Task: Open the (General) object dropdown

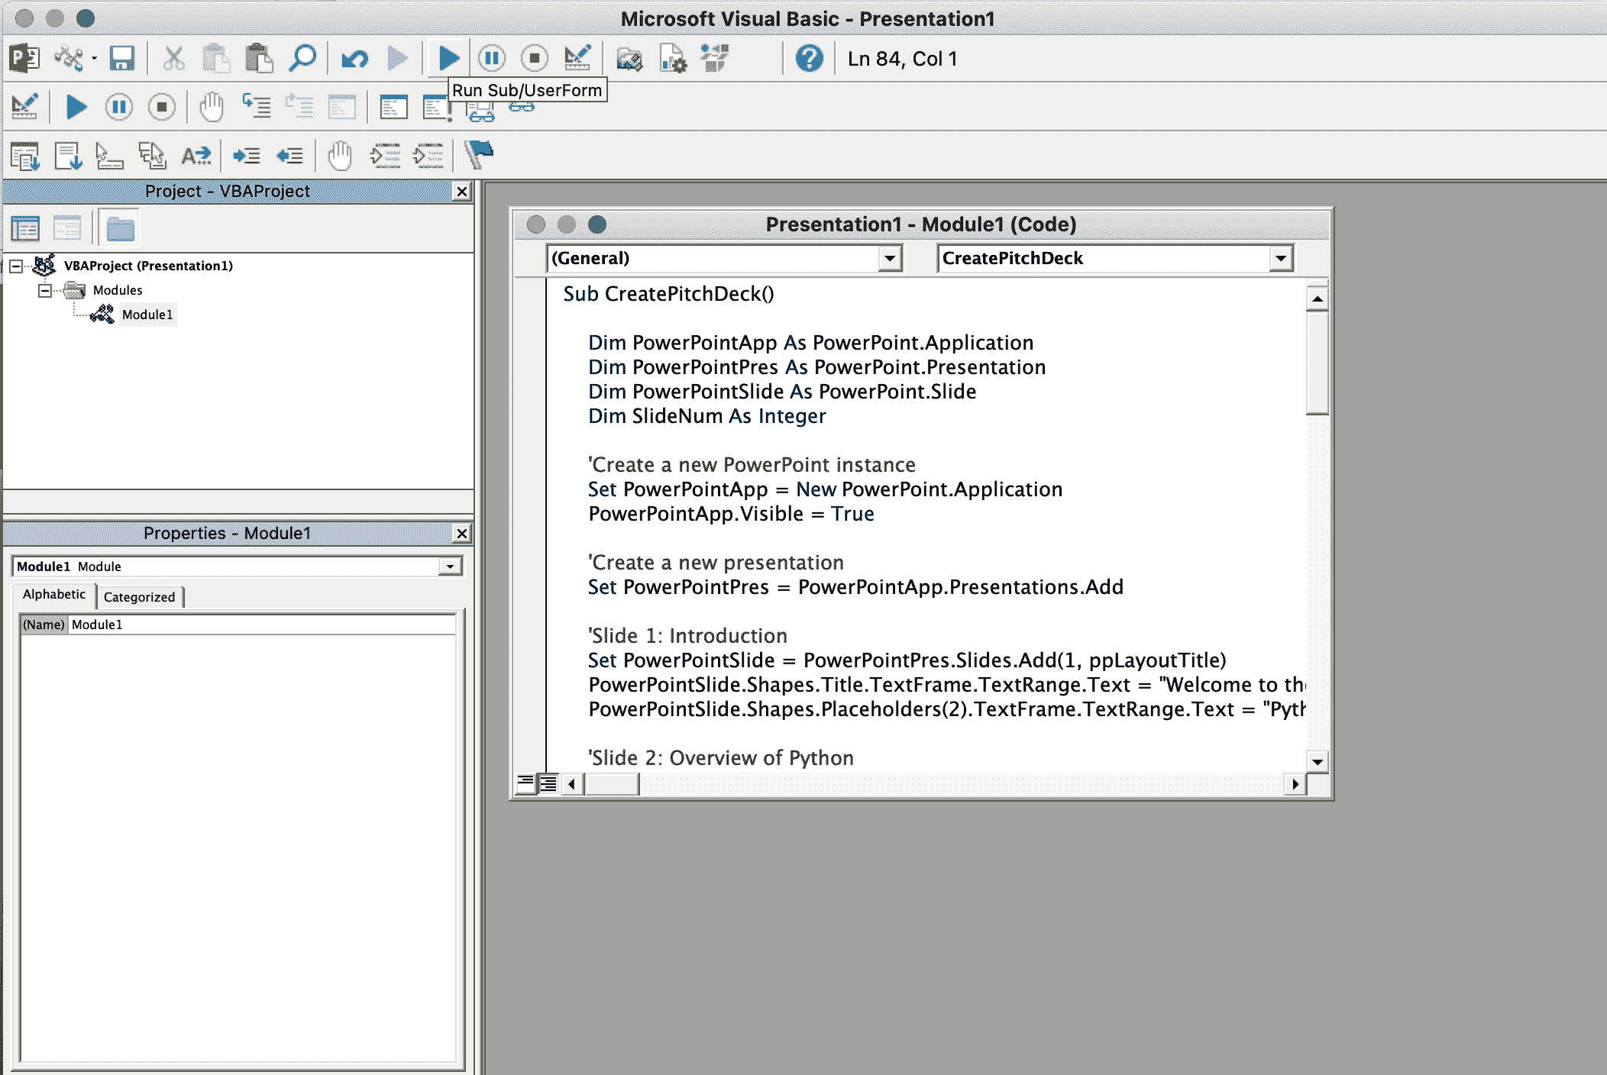Action: (889, 258)
